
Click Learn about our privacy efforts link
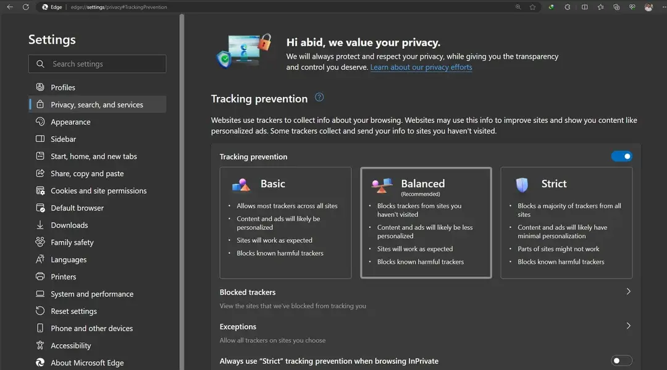point(421,67)
